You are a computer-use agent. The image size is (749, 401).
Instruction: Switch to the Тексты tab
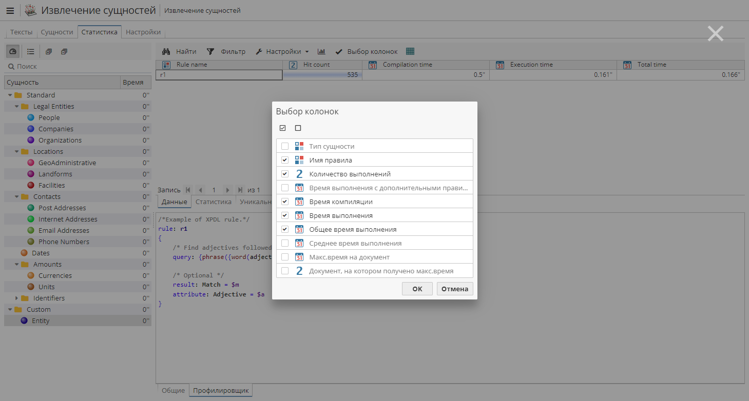(21, 32)
